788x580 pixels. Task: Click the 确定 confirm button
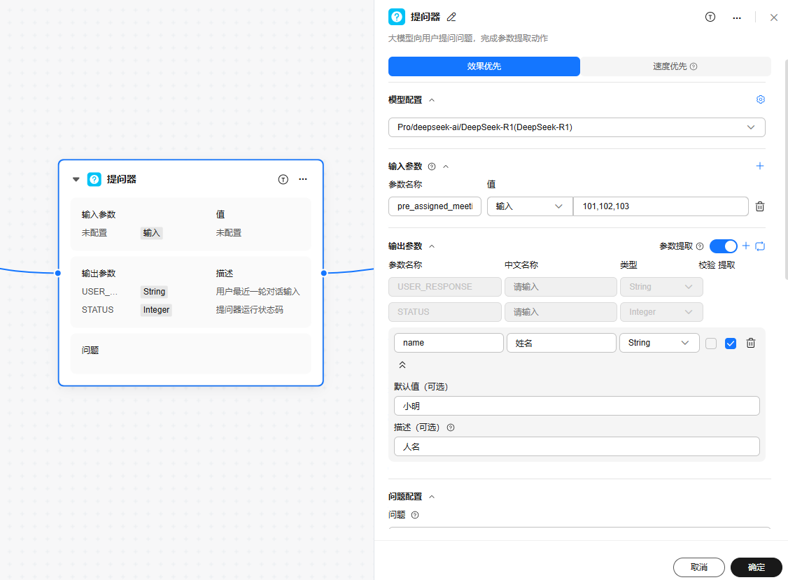tap(756, 567)
